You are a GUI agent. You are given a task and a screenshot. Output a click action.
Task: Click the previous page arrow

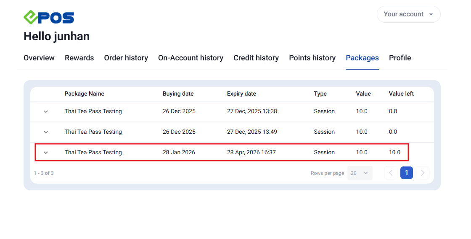pyautogui.click(x=390, y=173)
